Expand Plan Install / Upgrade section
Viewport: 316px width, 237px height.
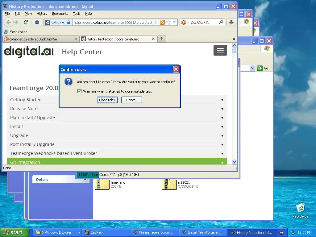click(x=117, y=118)
